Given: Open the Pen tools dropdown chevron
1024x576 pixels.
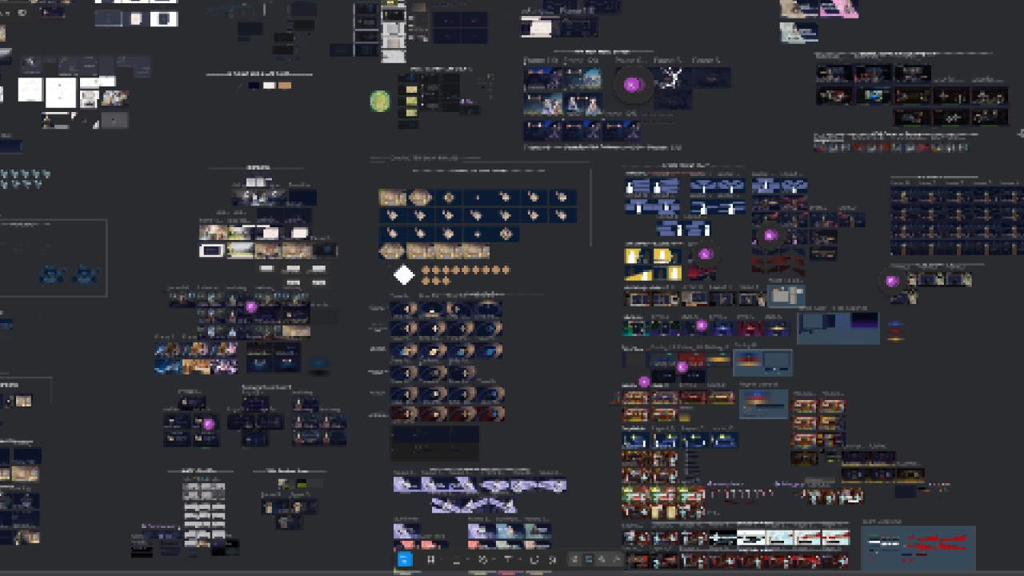Looking at the screenshot, I should pyautogui.click(x=494, y=560).
